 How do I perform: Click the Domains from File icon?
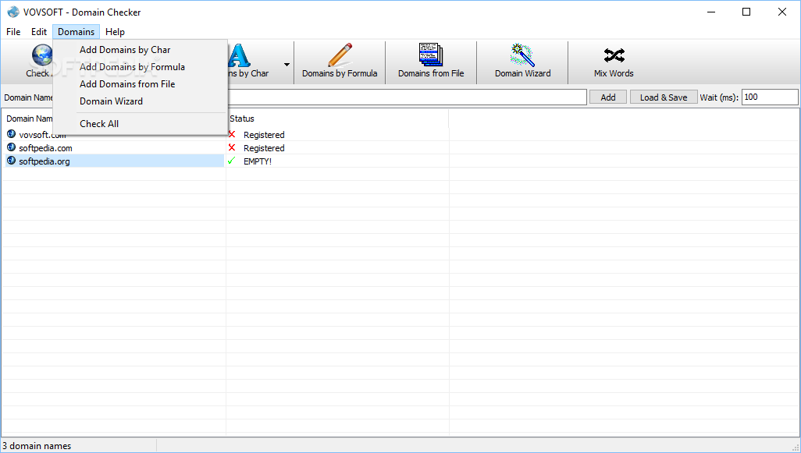(431, 55)
